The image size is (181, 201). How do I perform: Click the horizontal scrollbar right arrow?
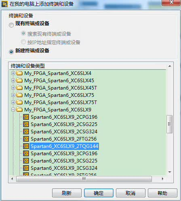click(162, 179)
